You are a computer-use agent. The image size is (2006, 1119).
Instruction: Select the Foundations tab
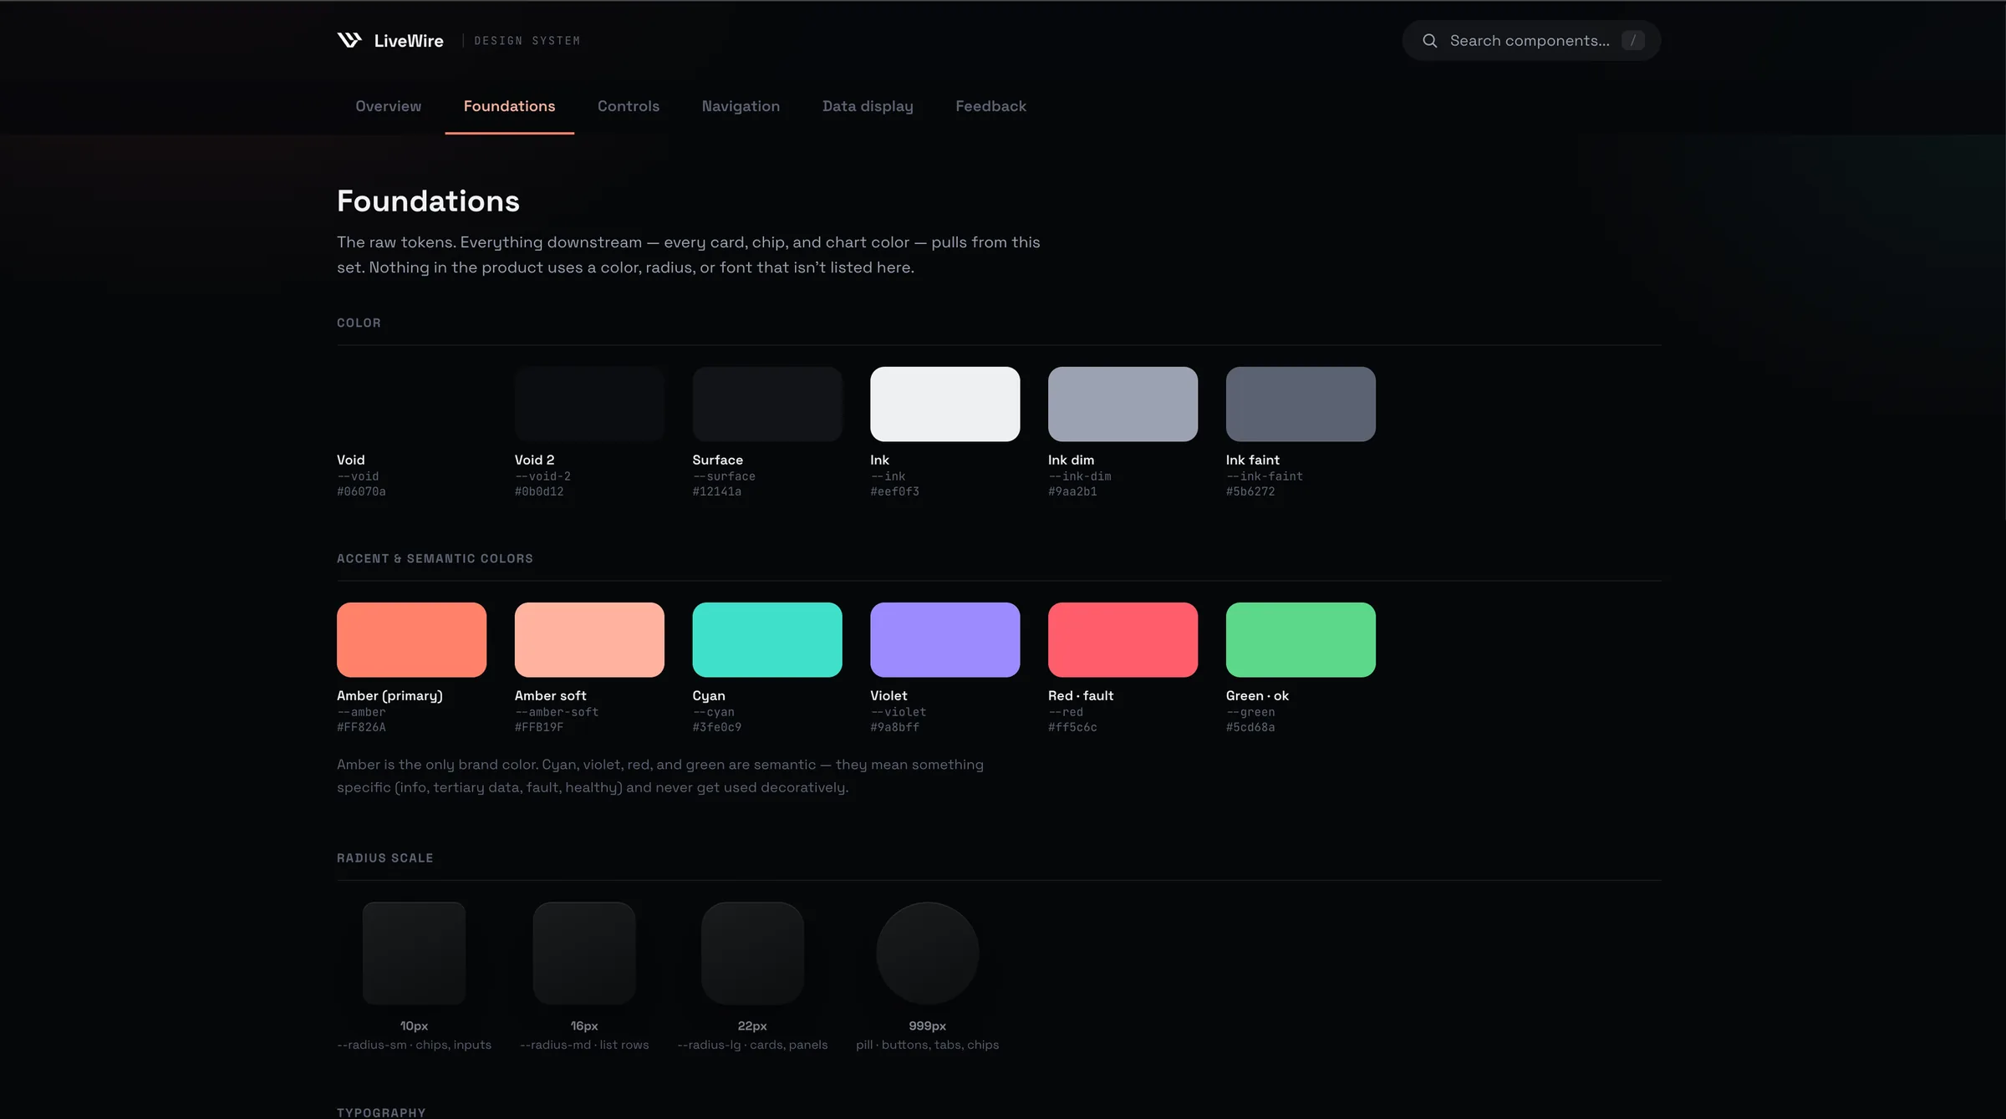(510, 106)
